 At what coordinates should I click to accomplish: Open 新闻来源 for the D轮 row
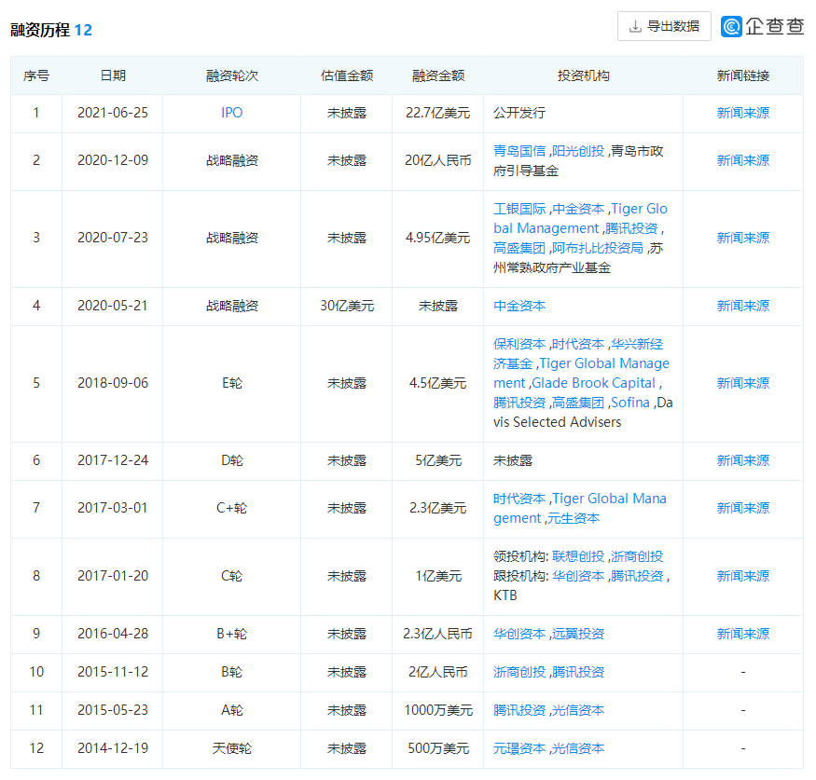point(742,460)
